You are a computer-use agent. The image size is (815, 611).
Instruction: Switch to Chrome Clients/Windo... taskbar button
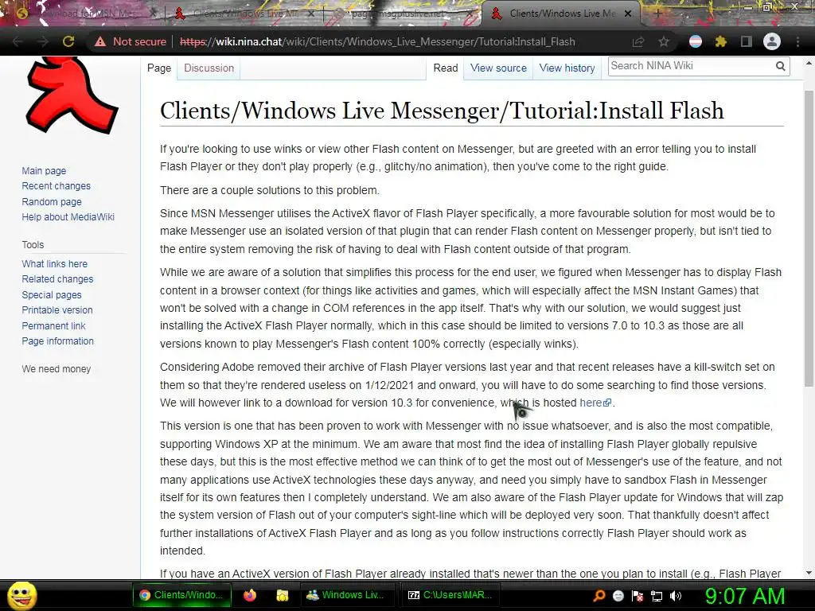[x=181, y=595]
